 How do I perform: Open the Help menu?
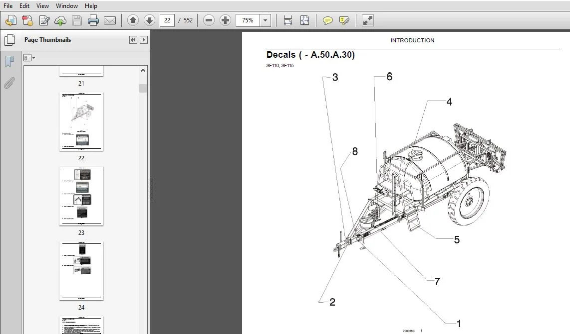(x=91, y=6)
